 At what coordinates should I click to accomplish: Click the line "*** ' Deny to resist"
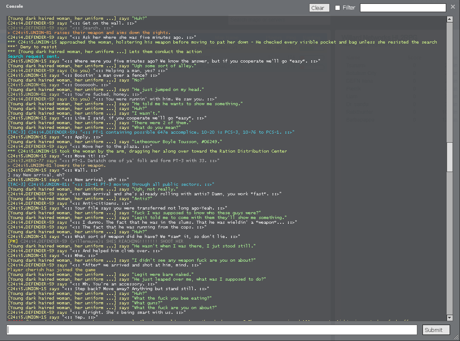pyautogui.click(x=32, y=47)
